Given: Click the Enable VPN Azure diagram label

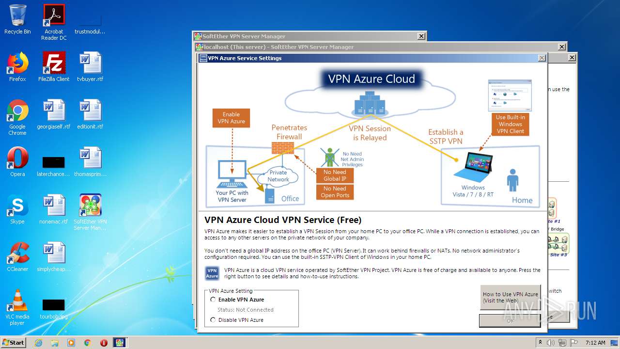Looking at the screenshot, I should pyautogui.click(x=231, y=118).
